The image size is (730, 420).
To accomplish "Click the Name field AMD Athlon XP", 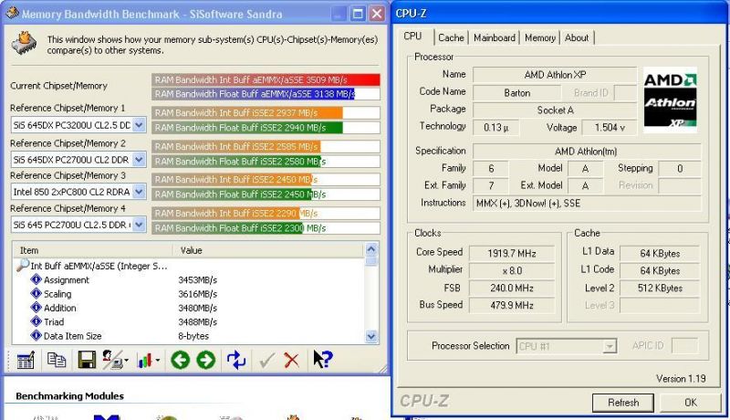I will click(x=555, y=75).
